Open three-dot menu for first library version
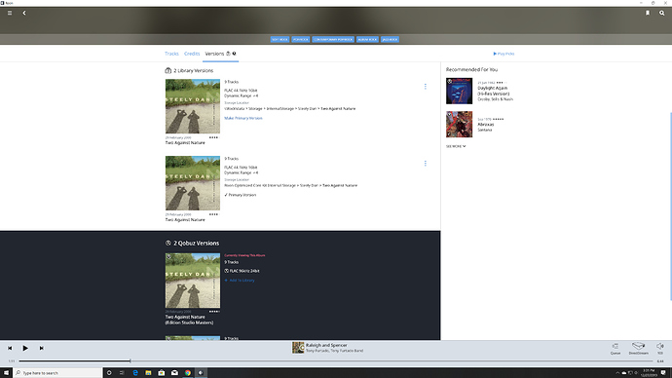The image size is (672, 378). 426,87
